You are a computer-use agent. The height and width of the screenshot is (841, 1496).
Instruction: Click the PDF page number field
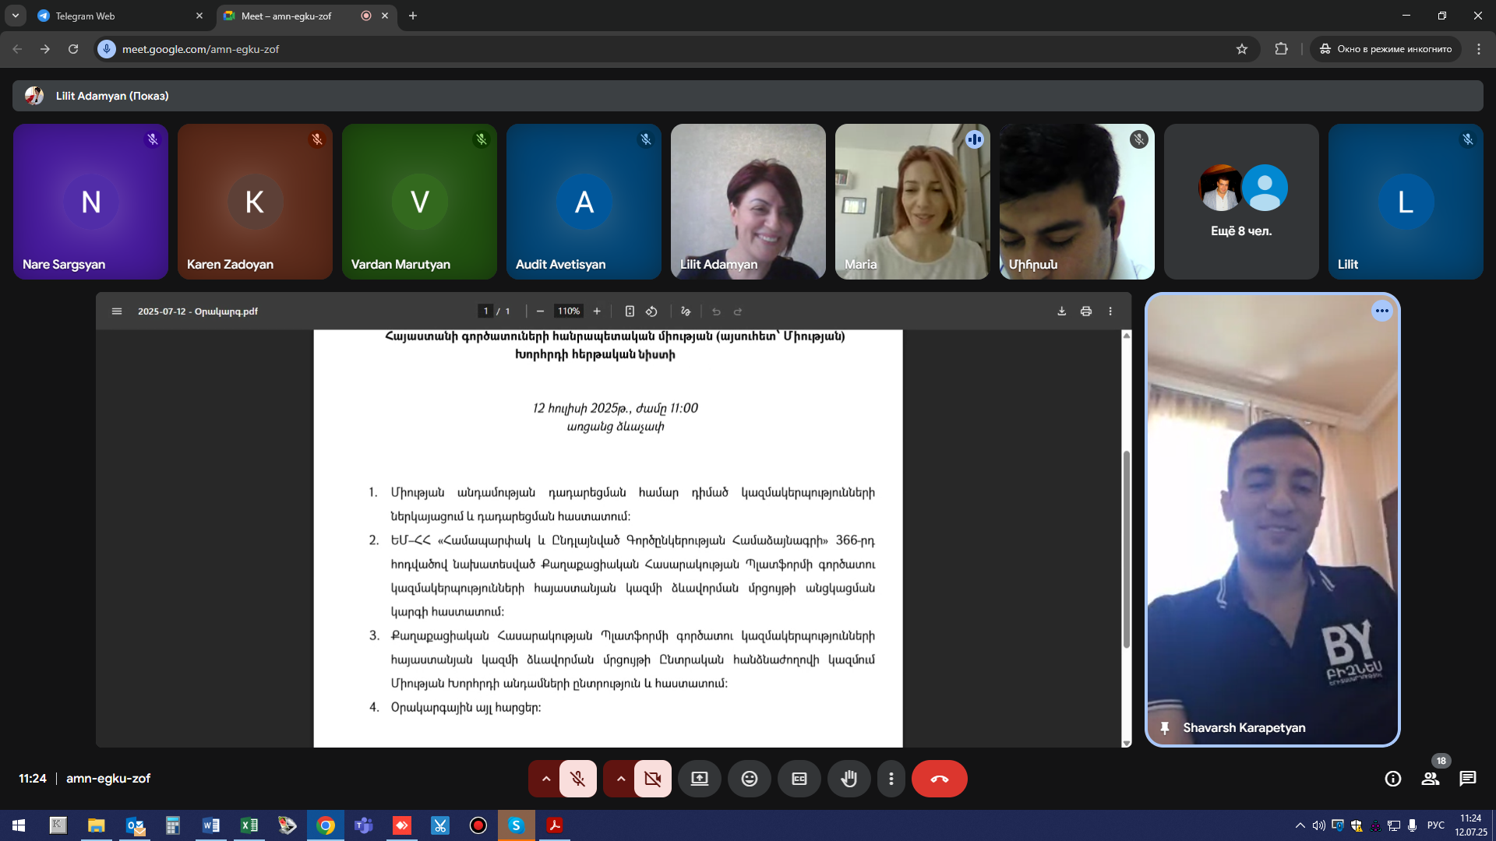click(485, 311)
